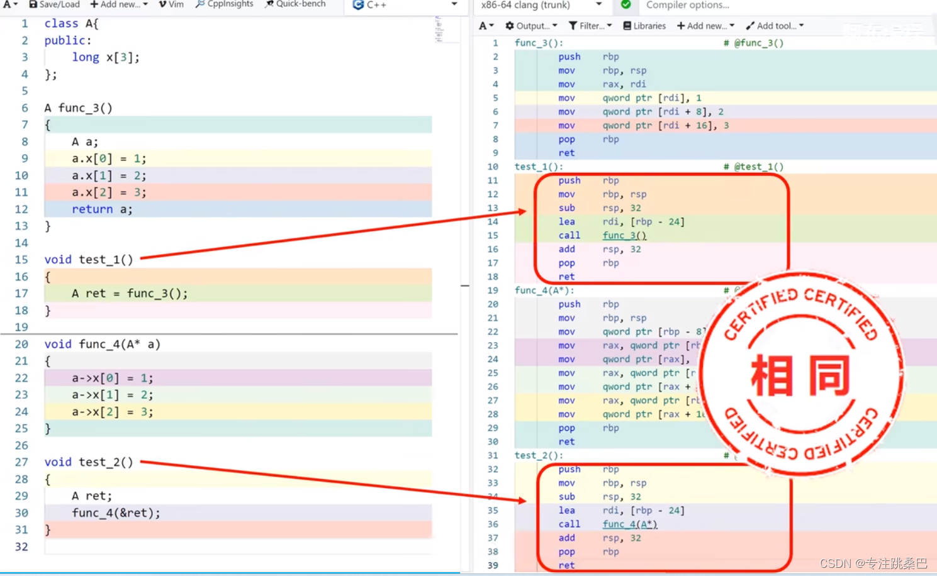Follow func_4(A*) link in test_2 call
This screenshot has width=937, height=576.
pos(630,524)
